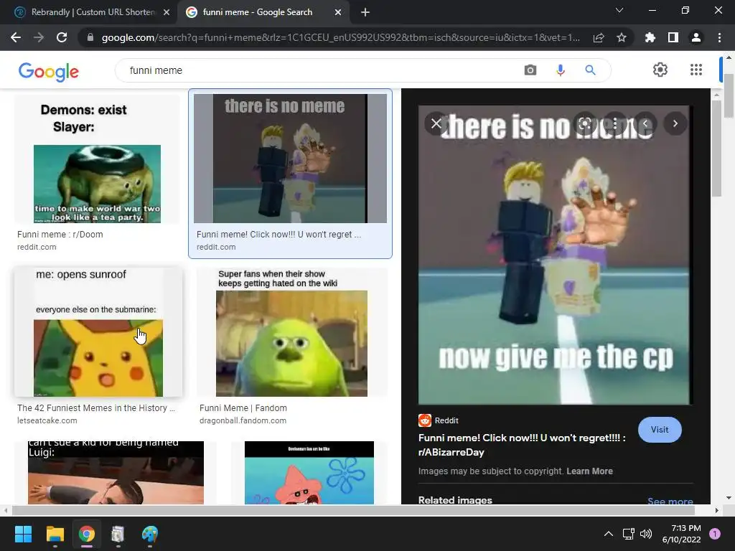Open the Luigi meme thumbnail

click(x=116, y=473)
